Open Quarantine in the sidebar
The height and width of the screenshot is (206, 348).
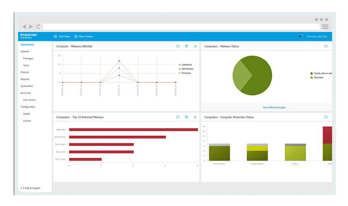coord(27,86)
